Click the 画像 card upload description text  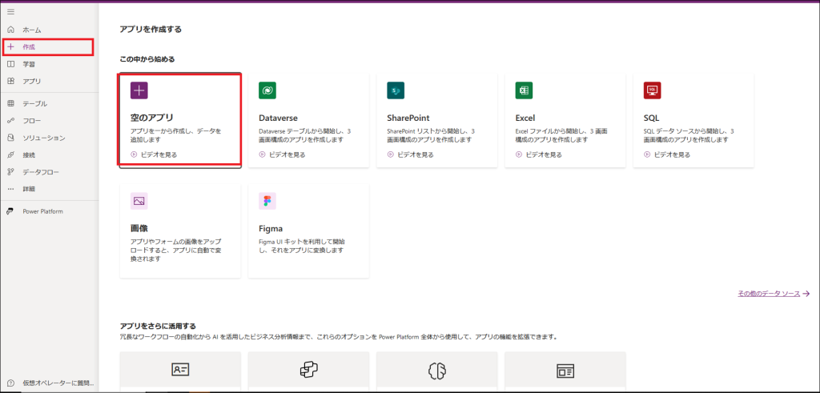coord(175,251)
